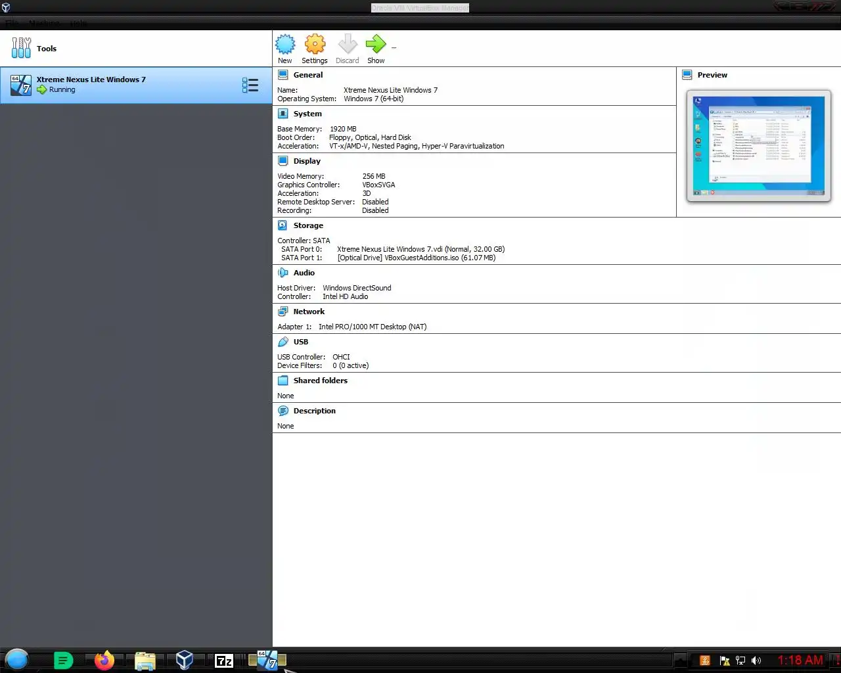Click the volume speaker tray icon
Image resolution: width=841 pixels, height=673 pixels.
coord(756,661)
